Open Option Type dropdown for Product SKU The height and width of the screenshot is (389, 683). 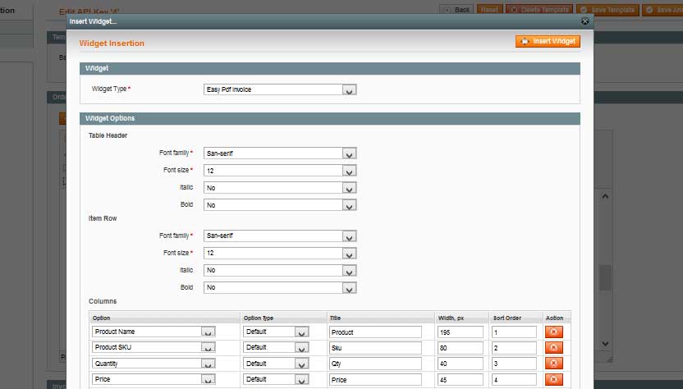tap(276, 347)
